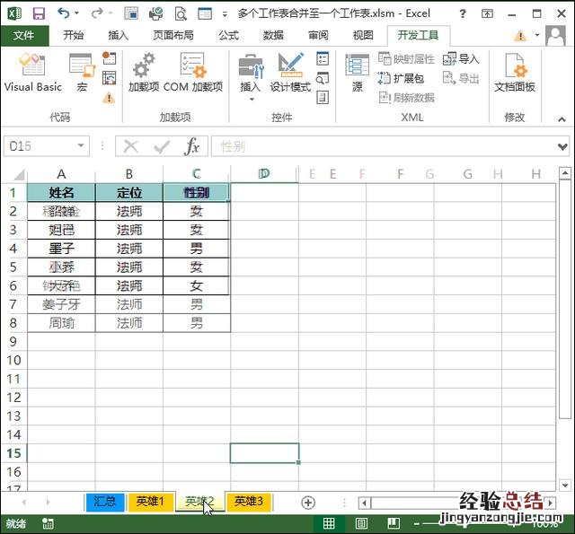Click the insert function fx icon
The height and width of the screenshot is (534, 575).
tap(192, 146)
